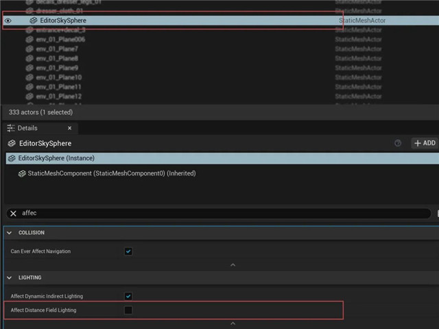
Task: Click the help icon beside ADD button
Action: click(398, 143)
